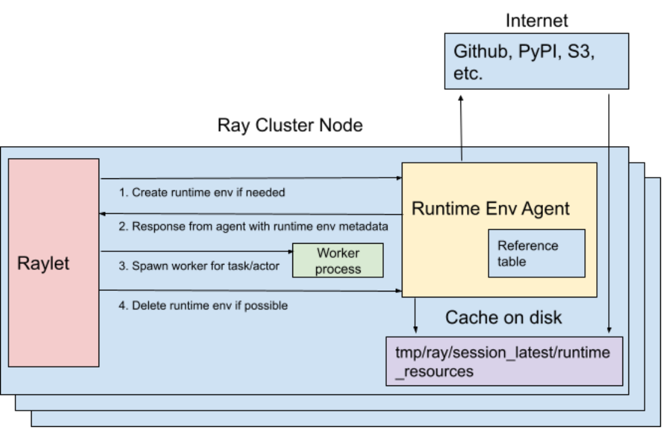The height and width of the screenshot is (431, 665).
Task: Select the step 2 Response from agent text
Action: click(x=254, y=227)
